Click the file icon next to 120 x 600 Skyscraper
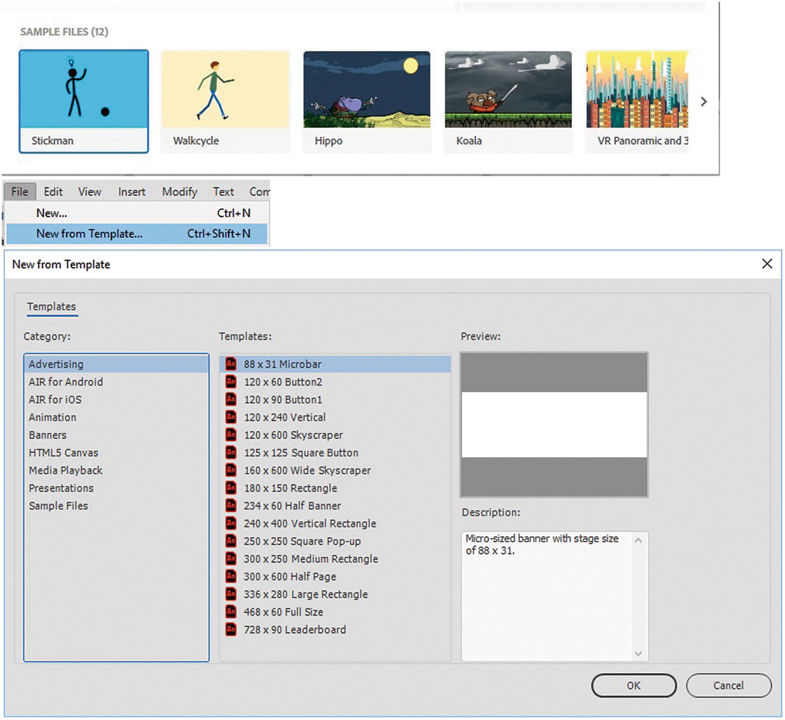 (x=231, y=435)
